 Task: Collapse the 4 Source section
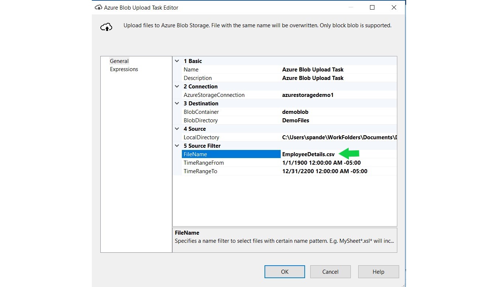point(177,129)
